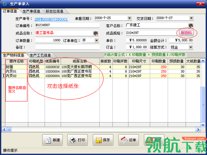Click the customer lookup icon beside 客户名称

point(191,25)
